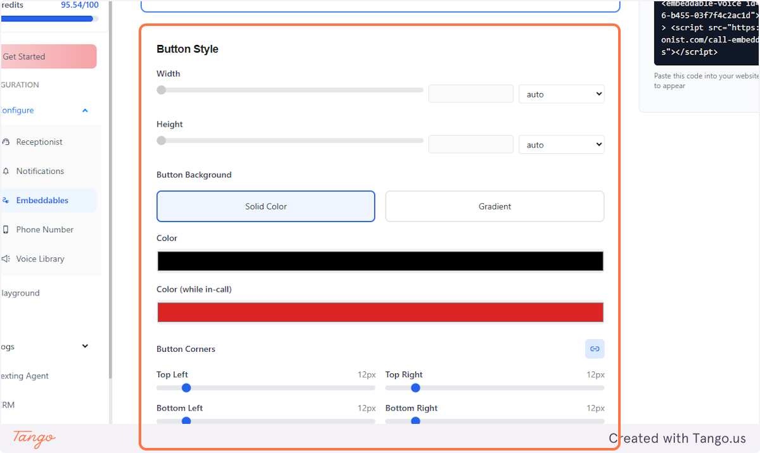760x453 pixels.
Task: Click the Height slider handle
Action: coord(161,140)
